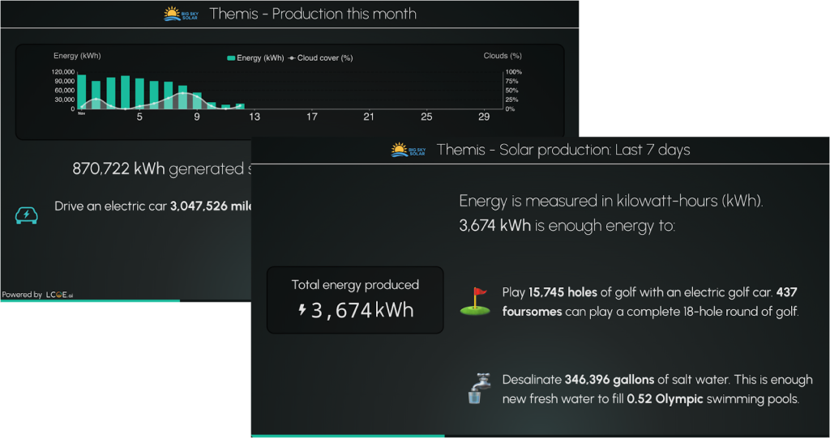Click the lightning bolt next to 3,674 kWh
Viewport: 830px width, 438px height.
[x=303, y=310]
